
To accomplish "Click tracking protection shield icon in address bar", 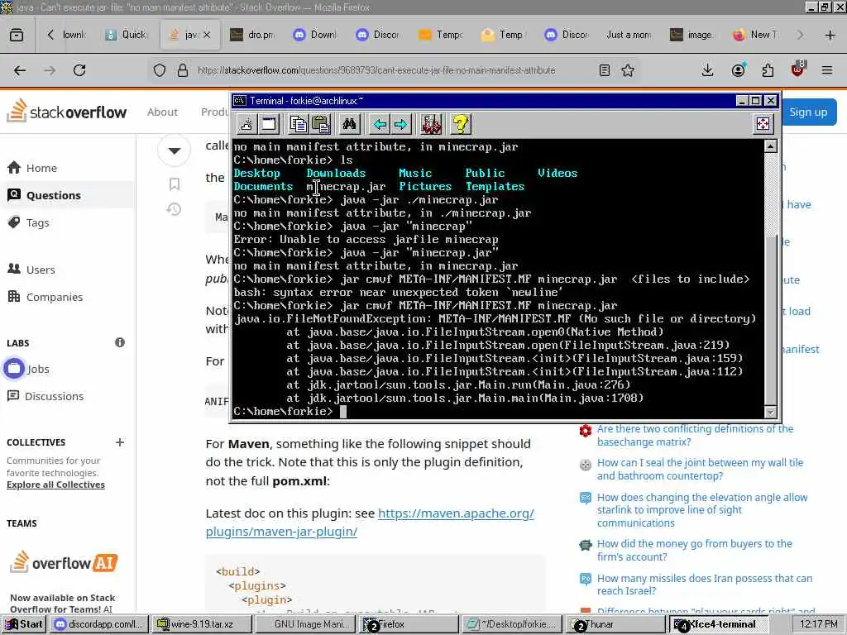I will 160,70.
